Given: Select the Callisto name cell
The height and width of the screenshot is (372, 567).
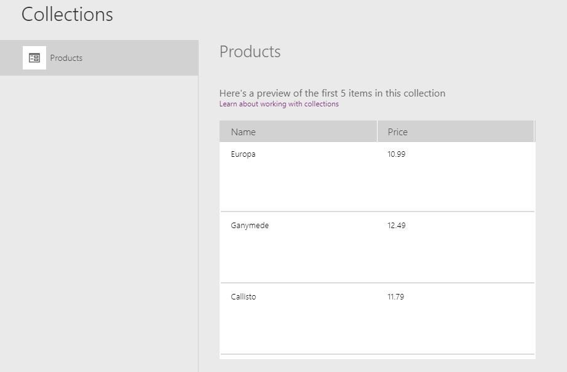Looking at the screenshot, I should [244, 296].
